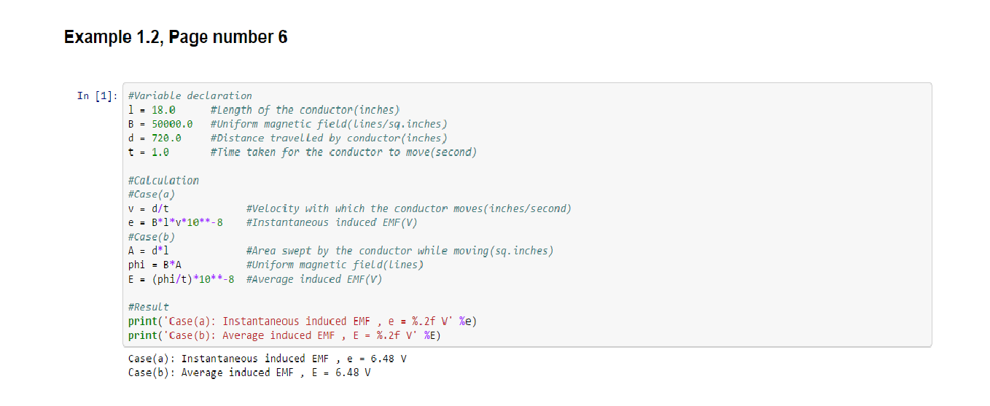Click the #Result comment
Image resolution: width=990 pixels, height=406 pixels.
click(148, 307)
